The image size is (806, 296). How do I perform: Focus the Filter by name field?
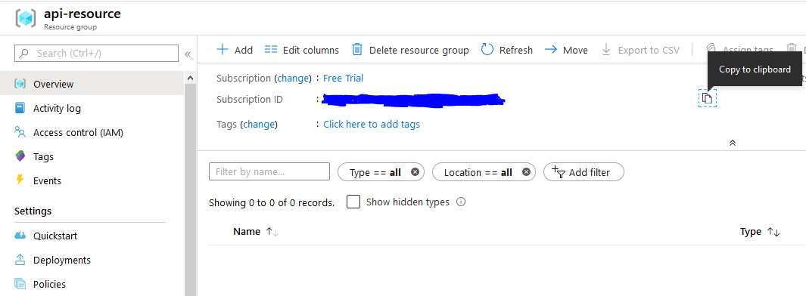269,172
